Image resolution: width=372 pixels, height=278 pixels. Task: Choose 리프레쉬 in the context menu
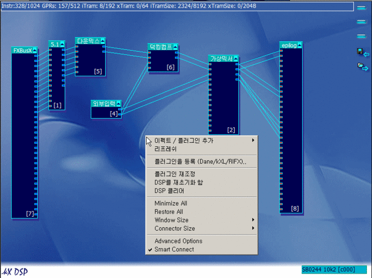coord(202,149)
